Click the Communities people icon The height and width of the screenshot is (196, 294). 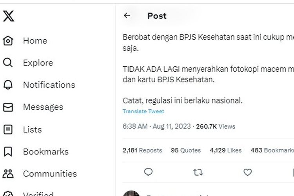[x=8, y=174]
